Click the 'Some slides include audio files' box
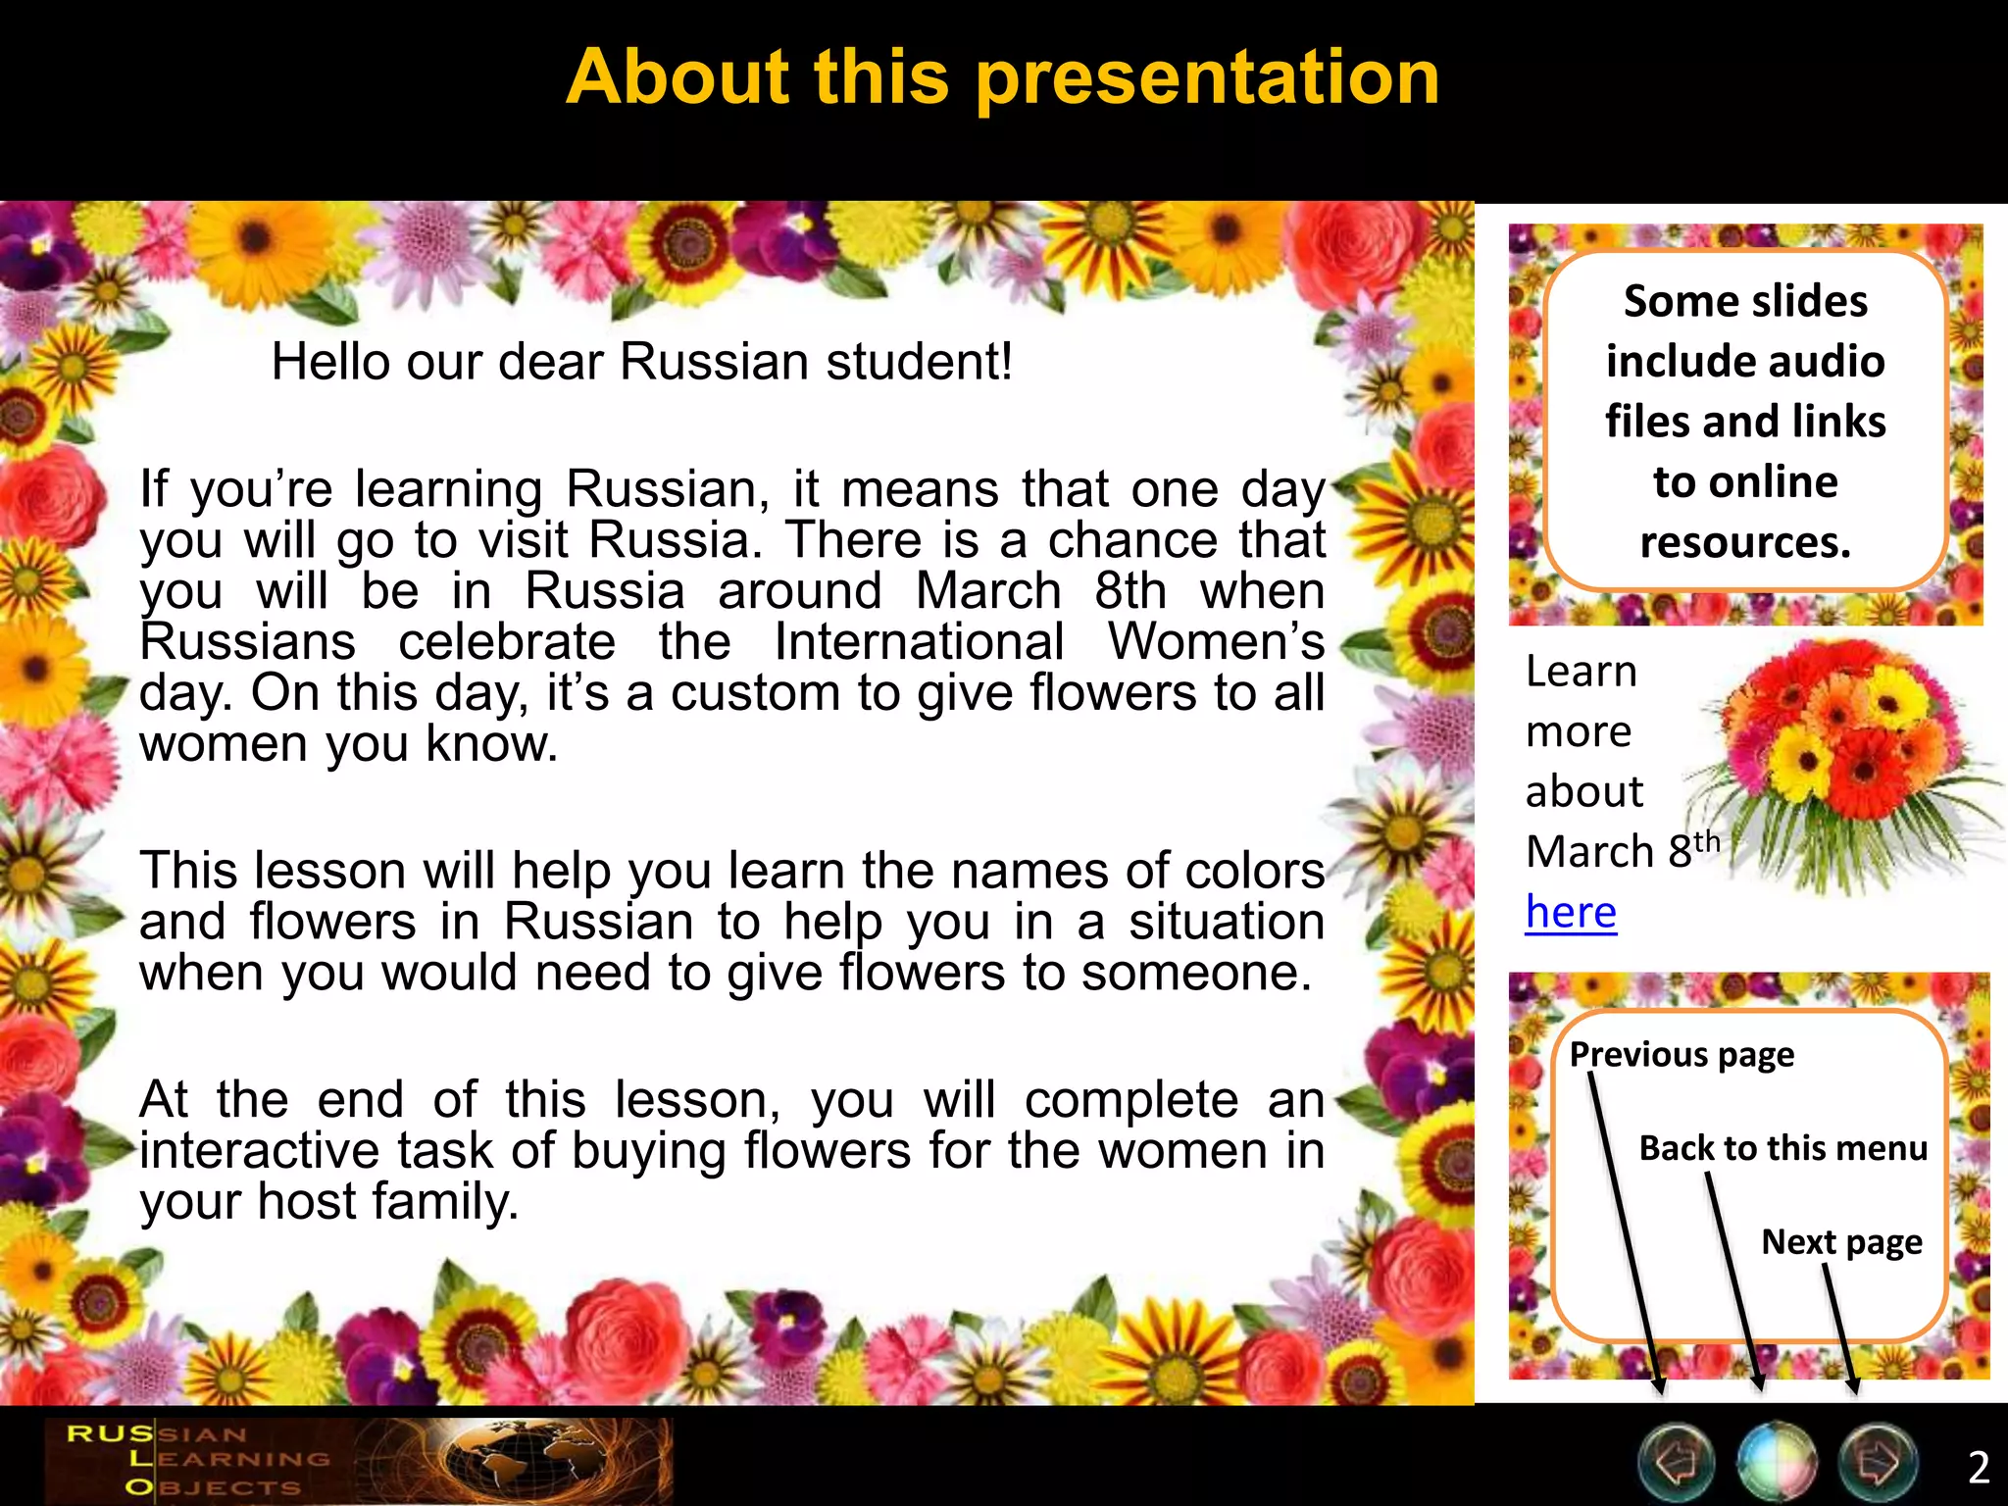The width and height of the screenshot is (2008, 1506). pos(1745,422)
